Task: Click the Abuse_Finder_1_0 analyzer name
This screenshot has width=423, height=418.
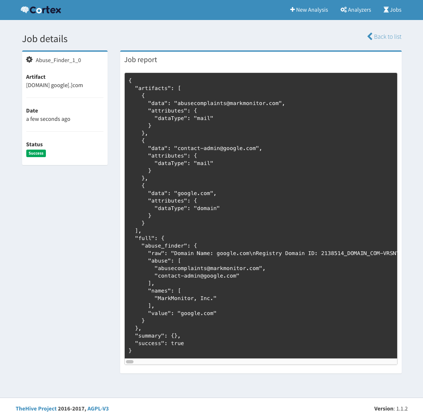Action: point(58,60)
